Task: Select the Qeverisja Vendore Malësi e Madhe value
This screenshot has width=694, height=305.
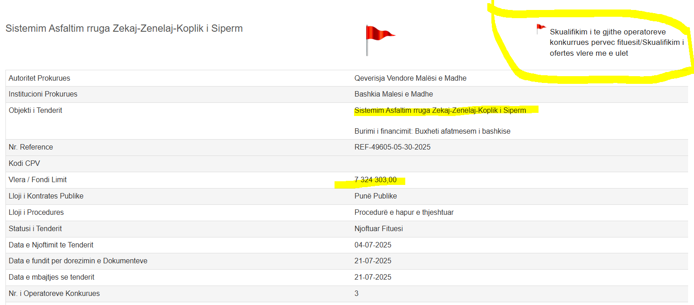Action: (410, 78)
